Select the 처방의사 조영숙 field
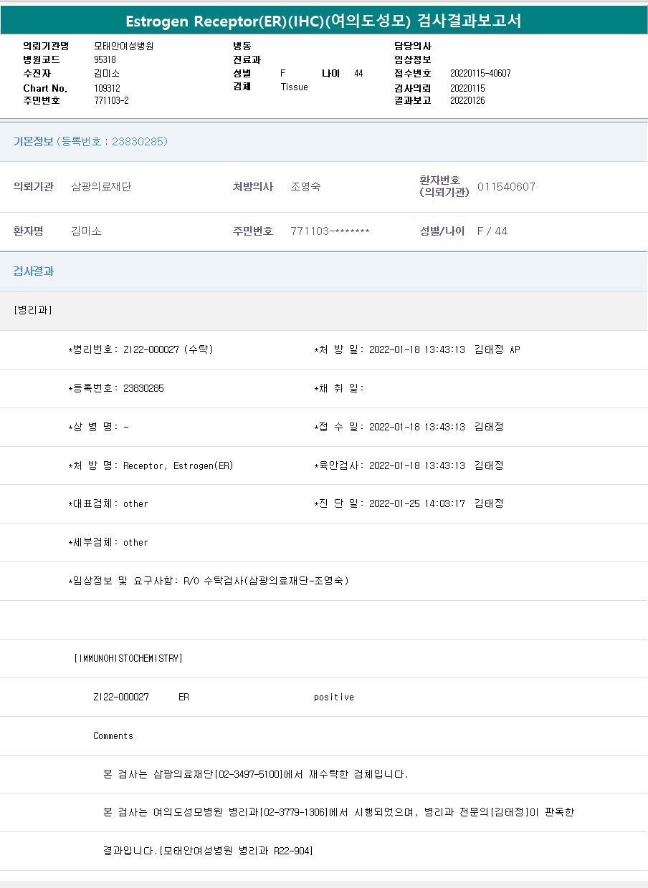Image resolution: width=648 pixels, height=888 pixels. click(305, 187)
